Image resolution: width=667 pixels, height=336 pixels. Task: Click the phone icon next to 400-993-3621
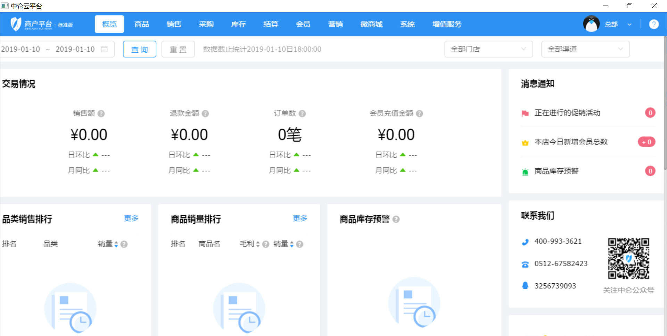point(526,241)
